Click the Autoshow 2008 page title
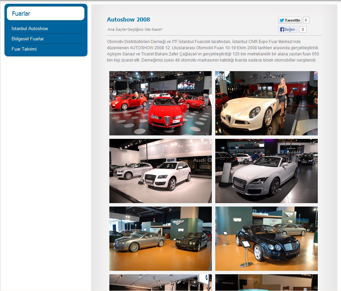Viewport: 341px width, 291px height. pos(128,19)
